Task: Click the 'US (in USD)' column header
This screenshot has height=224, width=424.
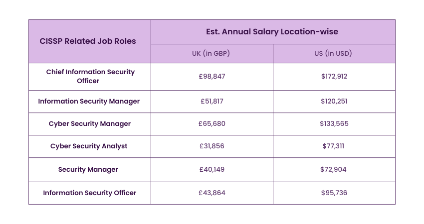Action: coord(334,53)
